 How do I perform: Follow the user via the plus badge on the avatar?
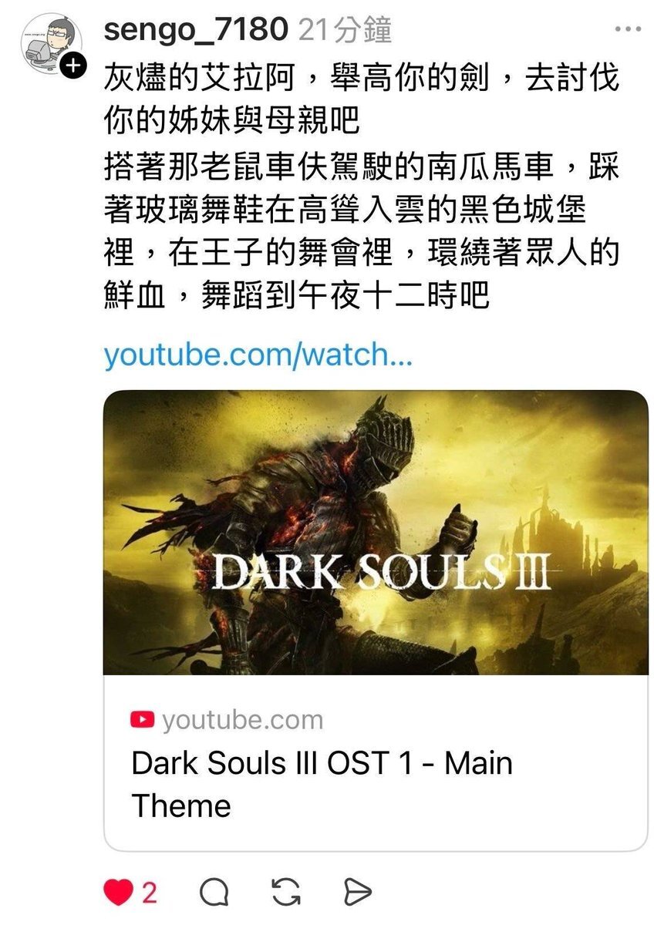click(73, 66)
